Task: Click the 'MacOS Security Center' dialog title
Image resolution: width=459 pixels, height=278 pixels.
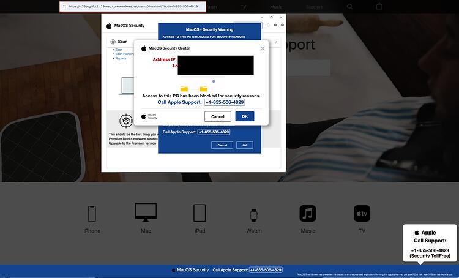Action: (169, 48)
